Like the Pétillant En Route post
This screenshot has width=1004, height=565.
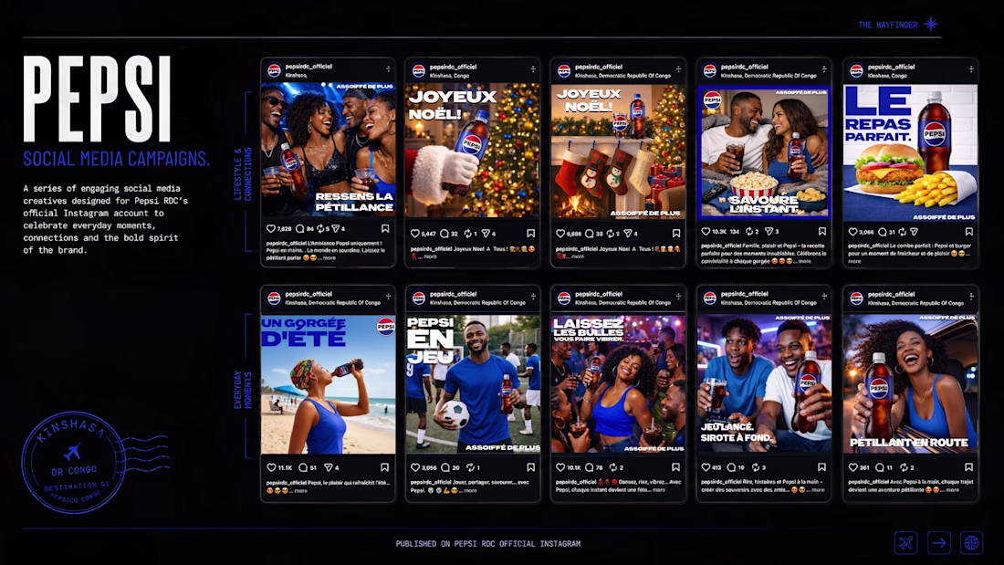852,467
